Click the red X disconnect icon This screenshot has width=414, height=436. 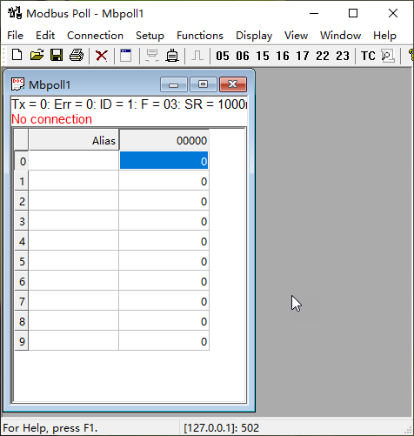click(102, 56)
